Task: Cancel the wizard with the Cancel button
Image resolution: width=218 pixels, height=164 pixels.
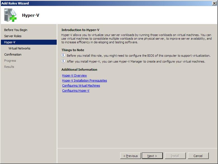Action: tap(198, 156)
